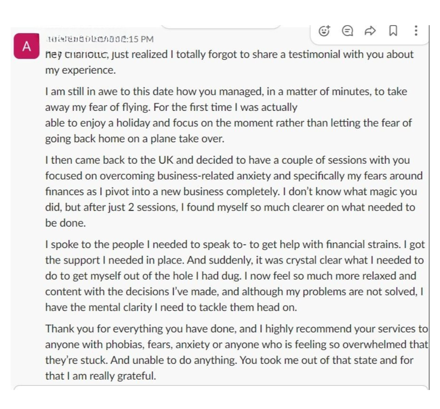The image size is (440, 409).
Task: Bookmark the message to save for later
Action: tap(393, 31)
